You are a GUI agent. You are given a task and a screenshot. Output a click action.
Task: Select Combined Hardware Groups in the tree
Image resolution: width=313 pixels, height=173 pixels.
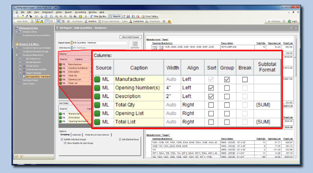[x=35, y=51]
